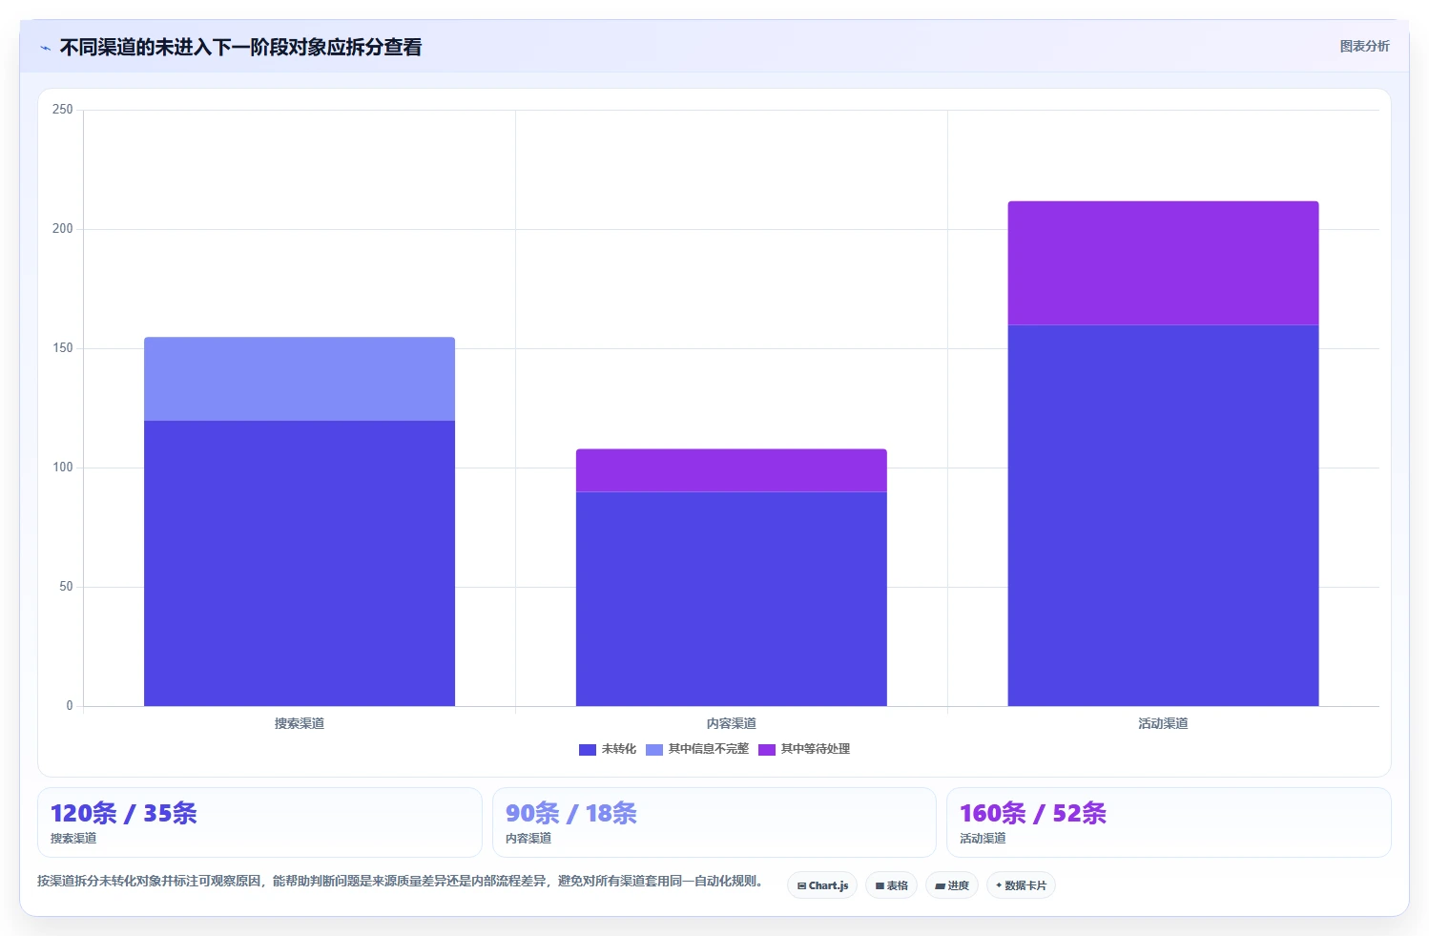
Task: Open the 120条 / 35条 搜索渠道 card
Action: click(x=259, y=822)
